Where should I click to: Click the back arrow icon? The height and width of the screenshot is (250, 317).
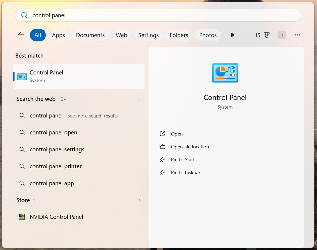point(21,35)
